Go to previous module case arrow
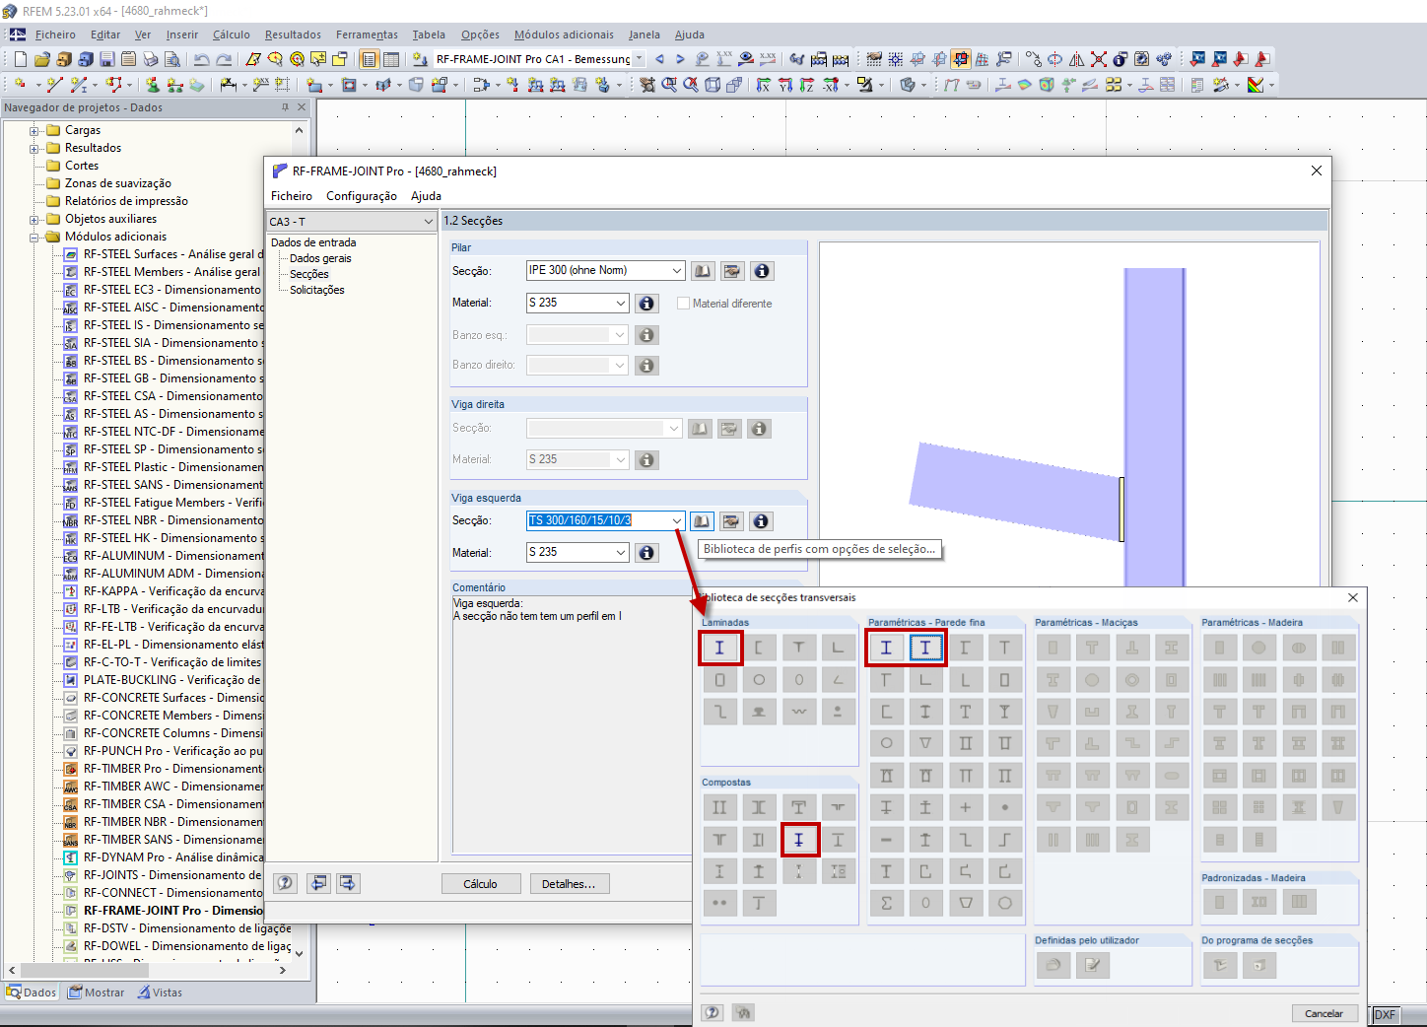 [x=659, y=59]
